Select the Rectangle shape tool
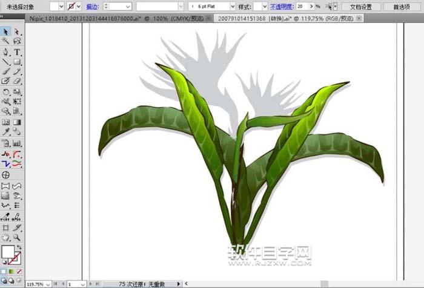The height and width of the screenshot is (288, 424). click(x=17, y=62)
